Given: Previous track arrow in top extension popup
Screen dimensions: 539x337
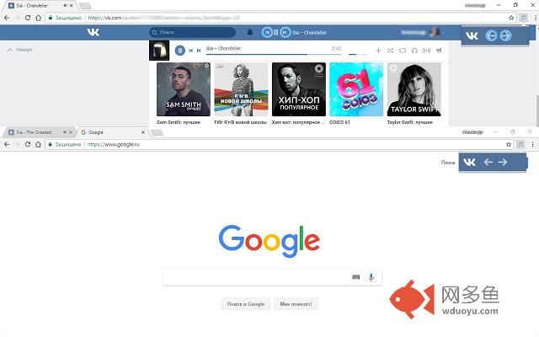Looking at the screenshot, I should (491, 35).
